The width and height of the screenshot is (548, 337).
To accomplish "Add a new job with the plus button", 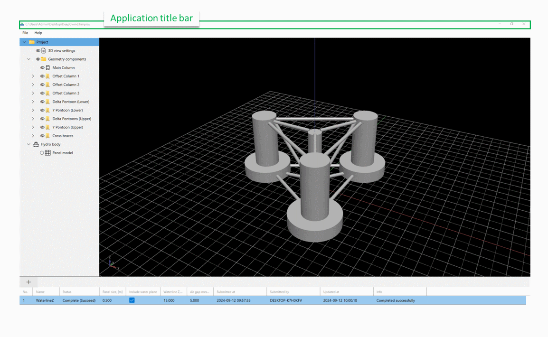I will click(28, 282).
